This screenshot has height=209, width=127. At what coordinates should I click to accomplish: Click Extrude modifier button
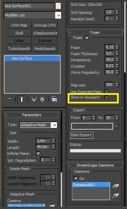point(45,41)
